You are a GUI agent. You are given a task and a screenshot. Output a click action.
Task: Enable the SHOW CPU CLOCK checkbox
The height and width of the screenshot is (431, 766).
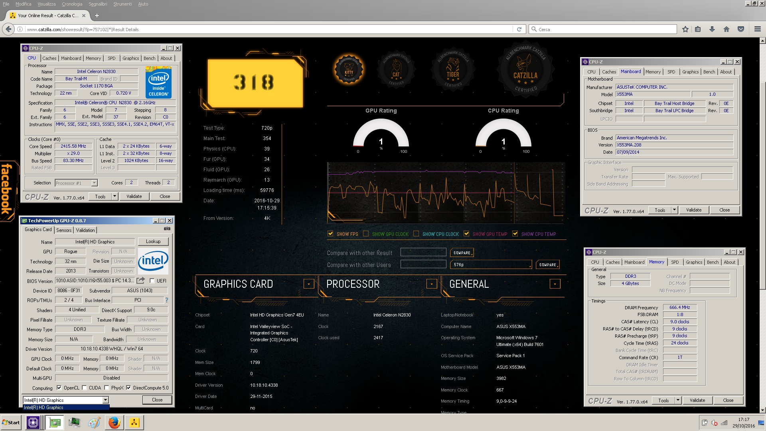click(x=416, y=234)
